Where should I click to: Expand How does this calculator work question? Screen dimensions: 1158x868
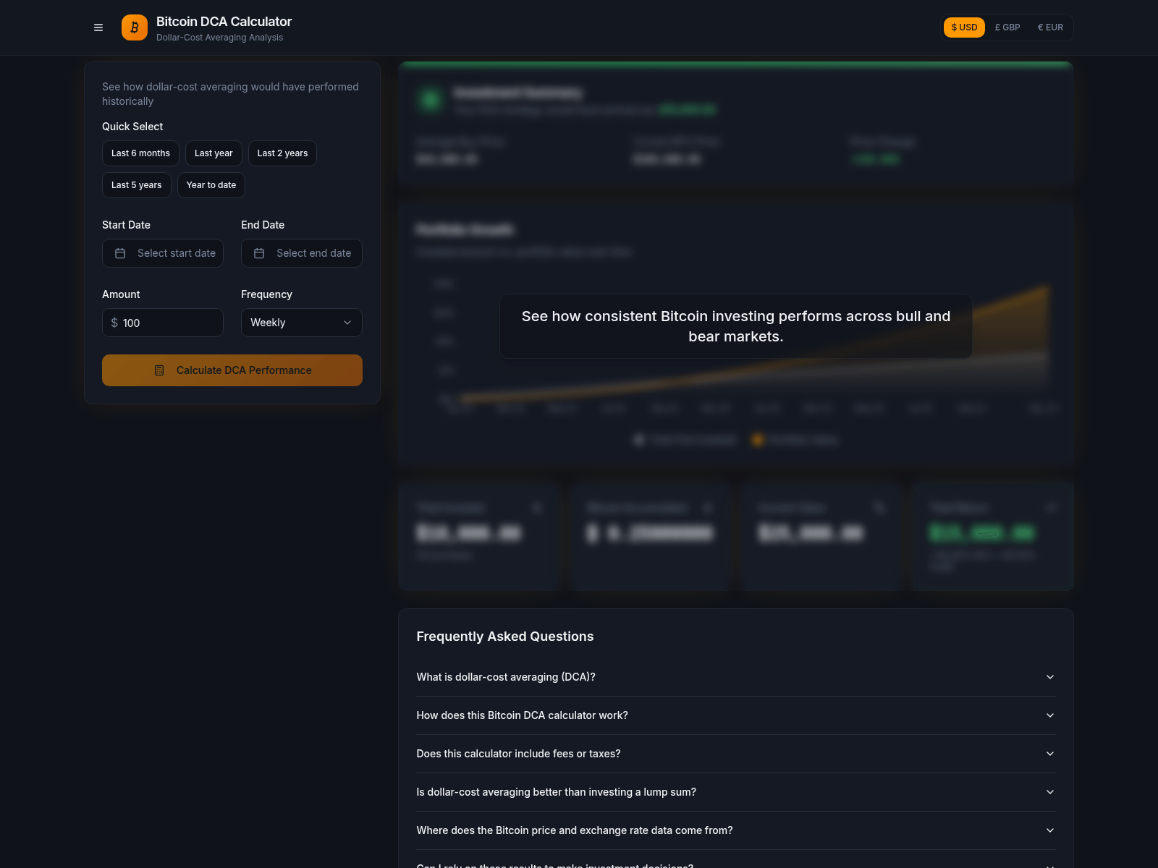pyautogui.click(x=736, y=715)
